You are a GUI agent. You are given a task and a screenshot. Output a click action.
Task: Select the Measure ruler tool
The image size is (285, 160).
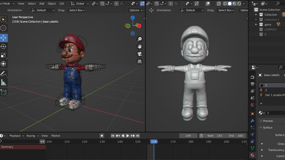3,83
